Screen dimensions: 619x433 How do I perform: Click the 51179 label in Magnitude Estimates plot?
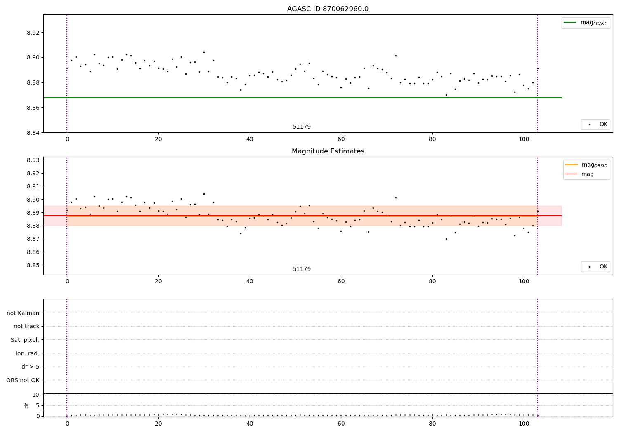[302, 269]
